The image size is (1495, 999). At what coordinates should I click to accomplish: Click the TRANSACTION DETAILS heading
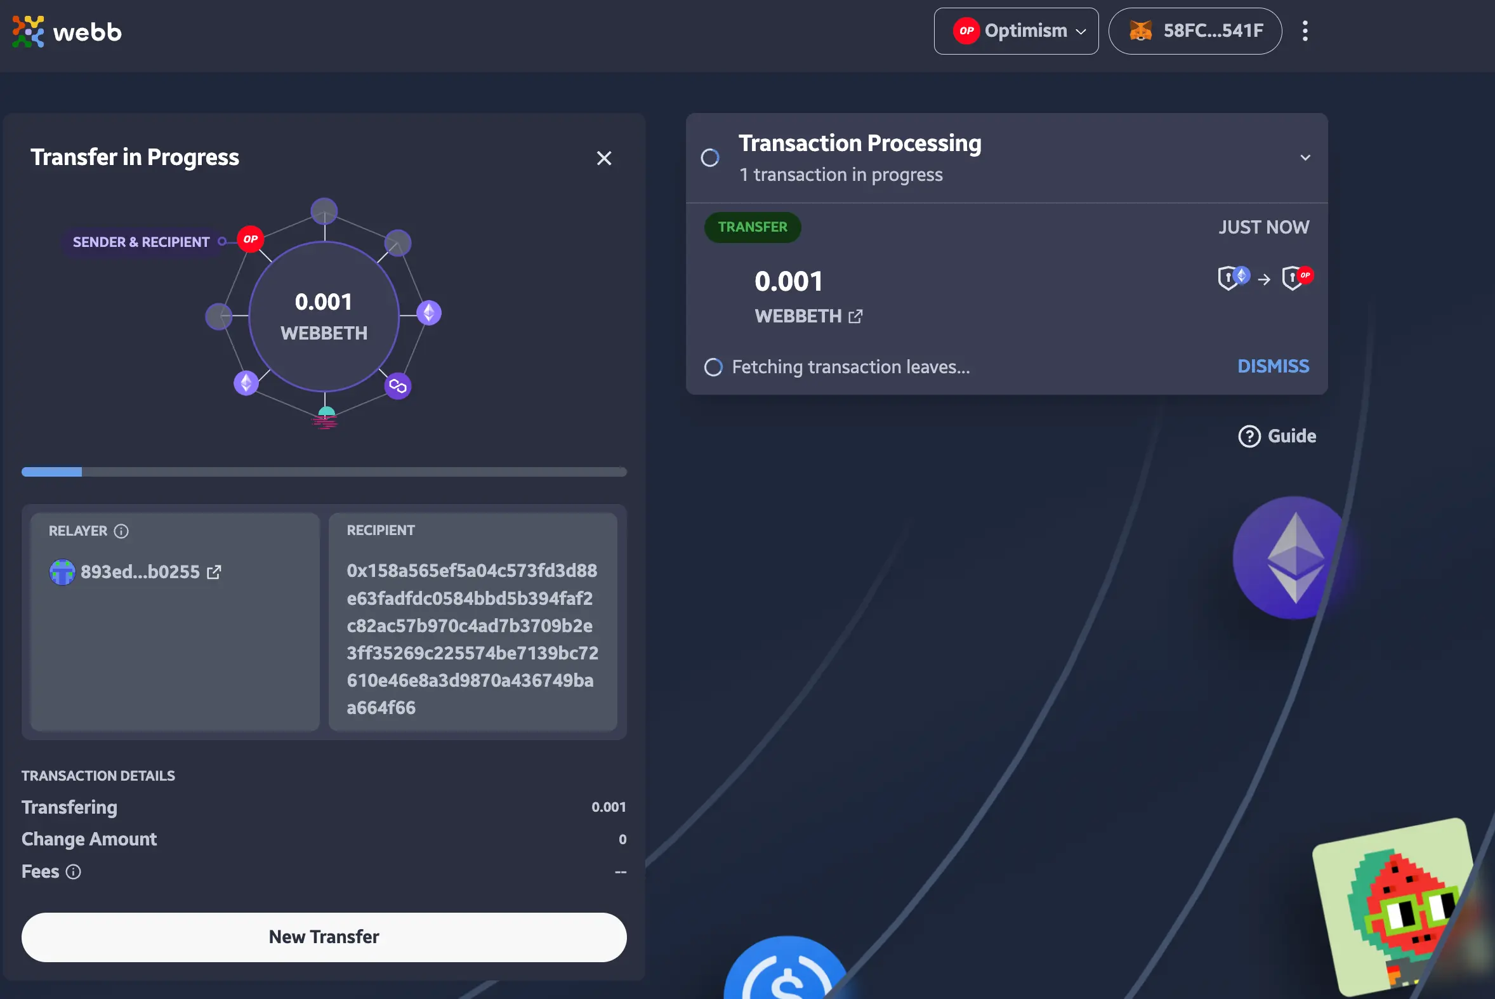(98, 776)
